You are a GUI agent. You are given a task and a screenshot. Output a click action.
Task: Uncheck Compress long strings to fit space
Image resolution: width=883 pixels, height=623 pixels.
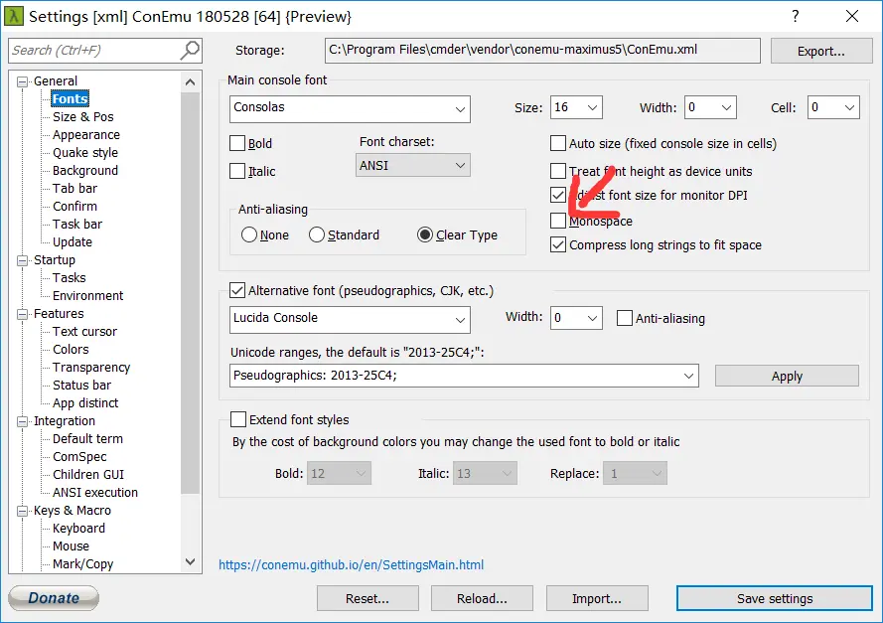click(558, 244)
